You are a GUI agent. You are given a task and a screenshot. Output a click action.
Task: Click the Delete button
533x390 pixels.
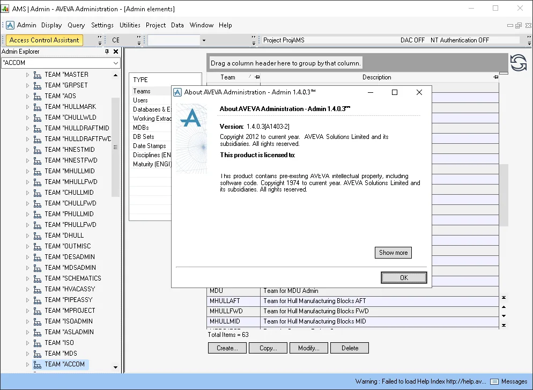(350, 348)
